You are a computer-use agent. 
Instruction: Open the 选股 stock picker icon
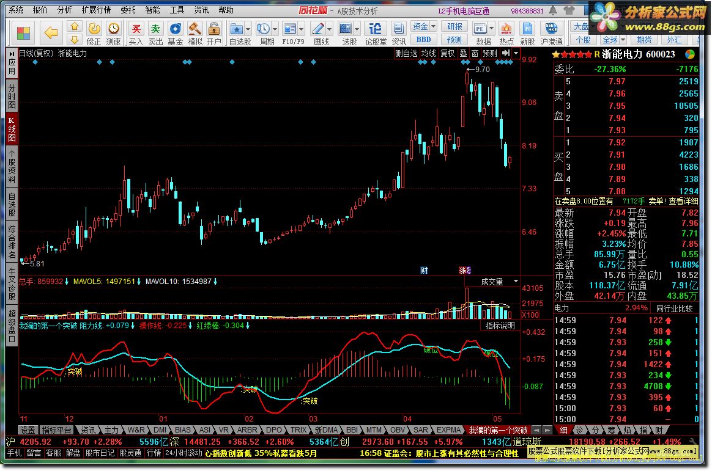click(346, 29)
